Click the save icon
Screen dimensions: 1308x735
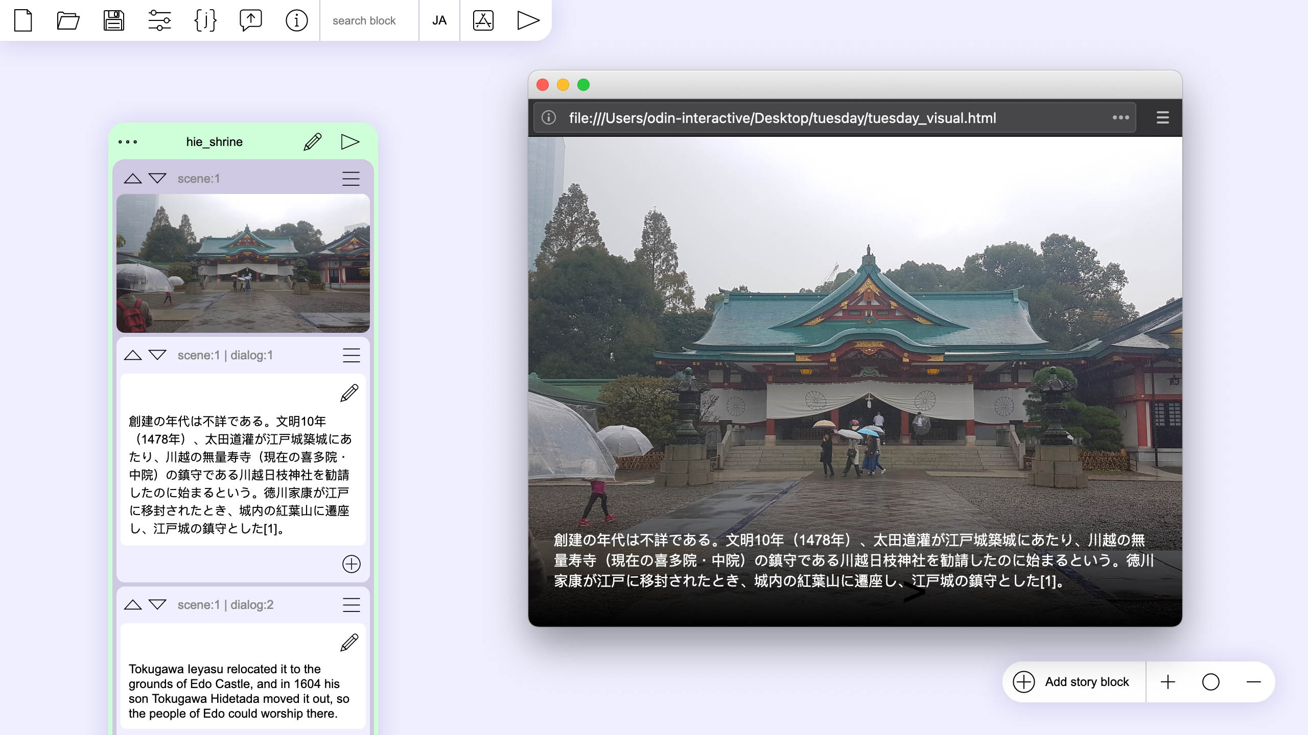point(114,20)
